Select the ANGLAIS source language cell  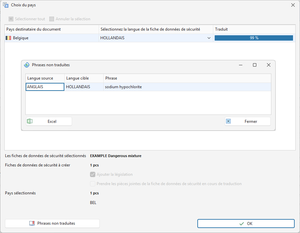(x=45, y=87)
